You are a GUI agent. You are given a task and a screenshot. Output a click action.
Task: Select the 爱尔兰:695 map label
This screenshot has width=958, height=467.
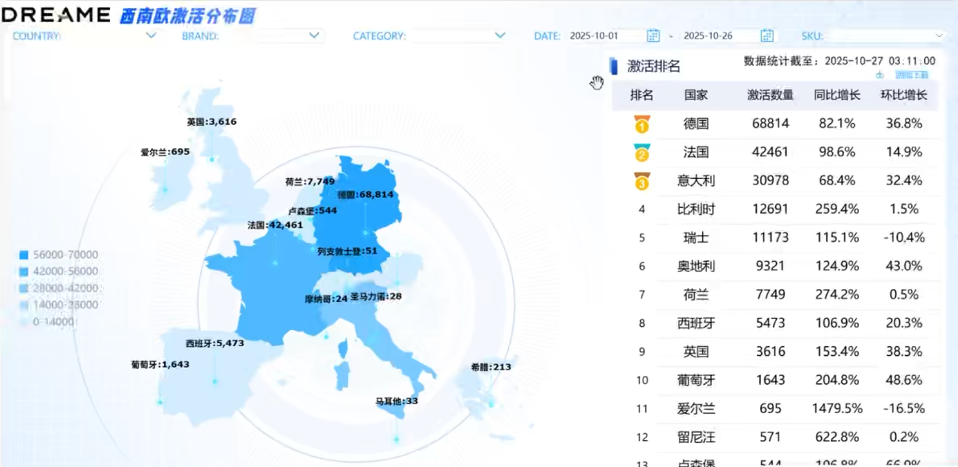tap(165, 152)
